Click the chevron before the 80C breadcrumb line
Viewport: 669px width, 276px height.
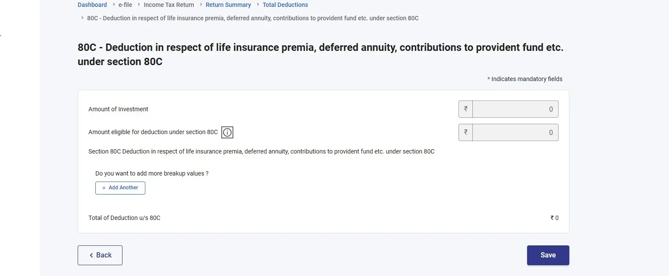click(82, 18)
